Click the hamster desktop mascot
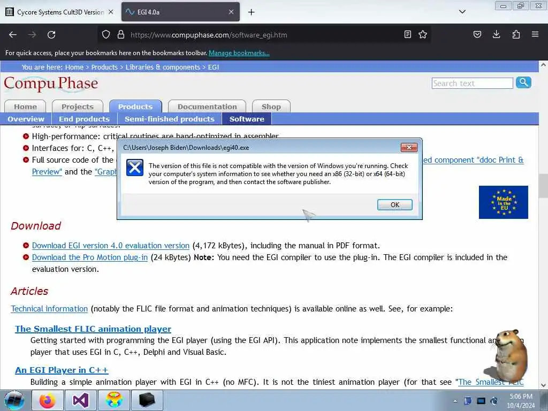548x411 pixels. 507,356
